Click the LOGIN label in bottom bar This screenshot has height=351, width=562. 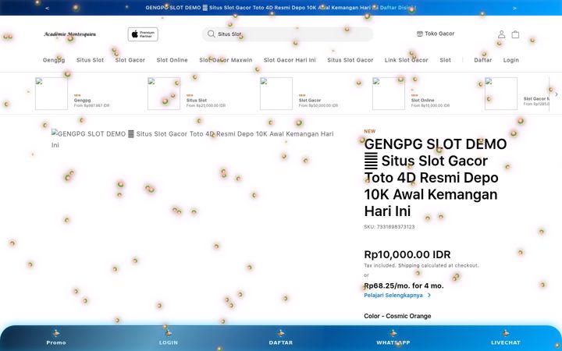169,342
